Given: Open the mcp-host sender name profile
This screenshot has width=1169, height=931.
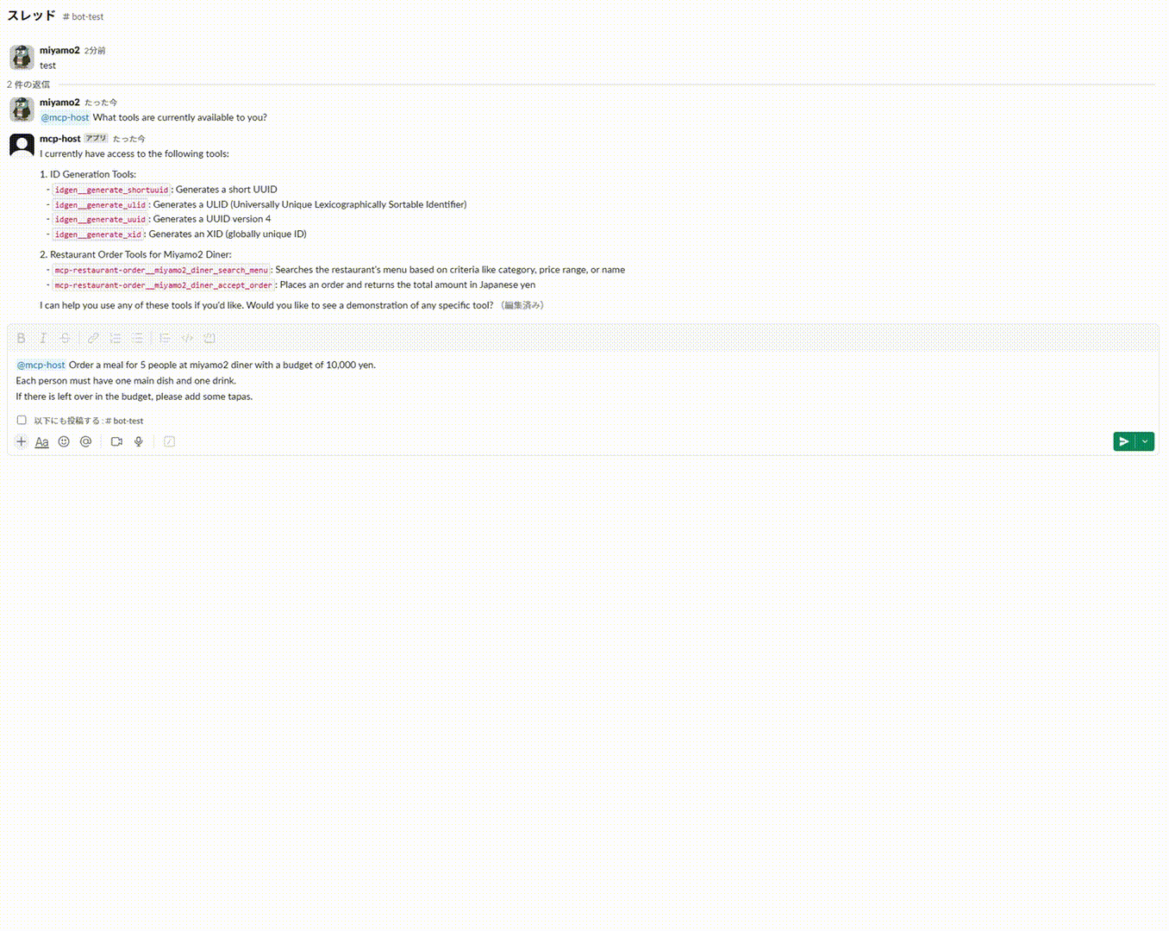Looking at the screenshot, I should 60,139.
